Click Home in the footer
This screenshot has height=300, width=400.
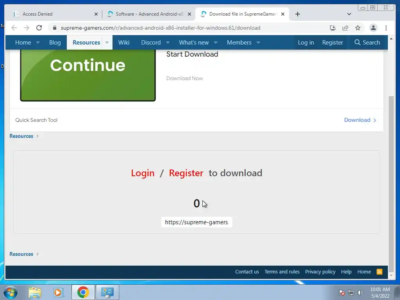pyautogui.click(x=364, y=272)
